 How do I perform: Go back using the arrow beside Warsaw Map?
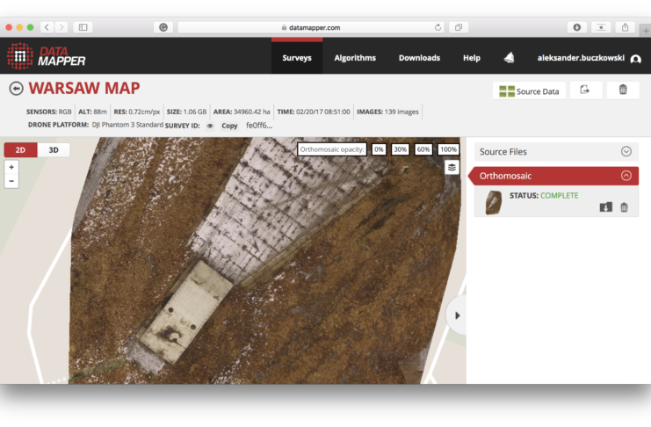[x=16, y=89]
